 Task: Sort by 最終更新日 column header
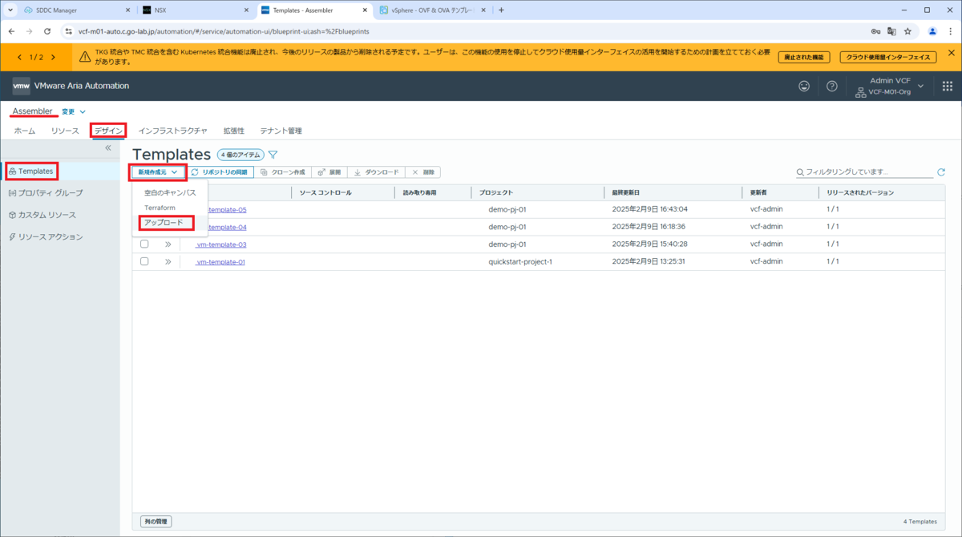(626, 193)
